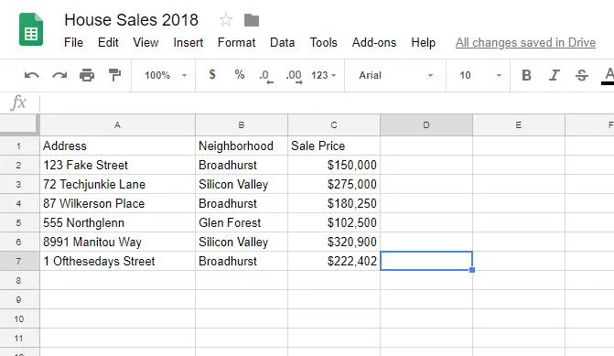Select cell 8991 Manitou Way

(x=117, y=242)
